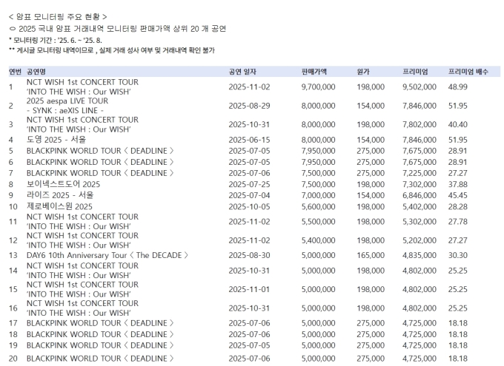Click the price 7,000,000
The height and width of the screenshot is (366, 504).
[318, 195]
